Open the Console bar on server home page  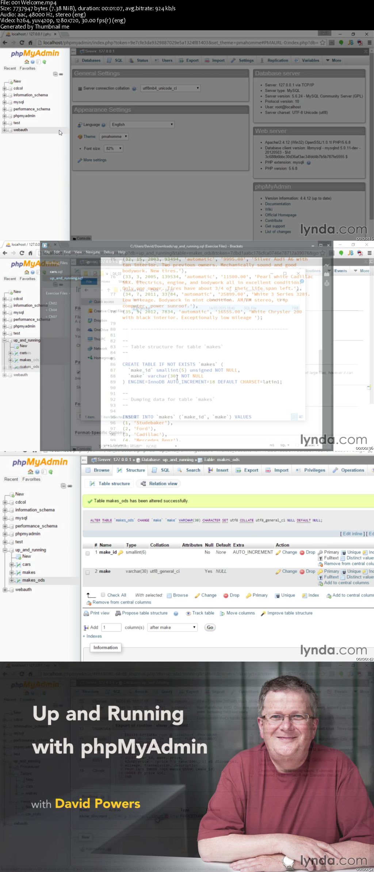tap(81, 238)
